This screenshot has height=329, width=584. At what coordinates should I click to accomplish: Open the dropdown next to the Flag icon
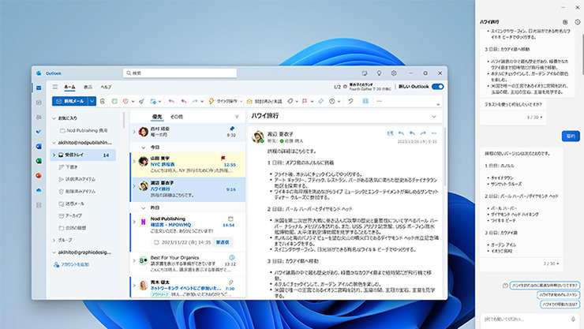[x=312, y=102]
